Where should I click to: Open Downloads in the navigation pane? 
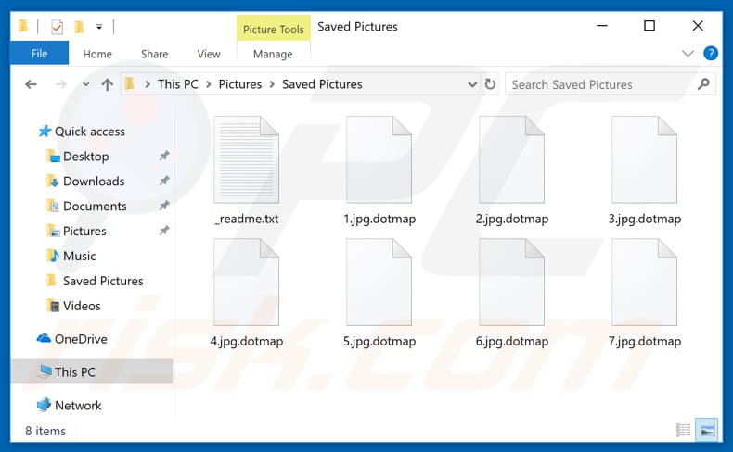94,181
